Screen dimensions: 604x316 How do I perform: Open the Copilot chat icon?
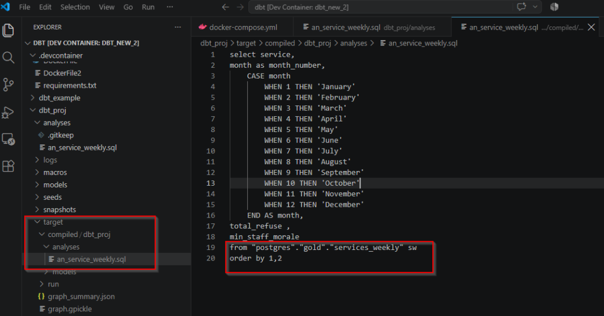click(521, 7)
